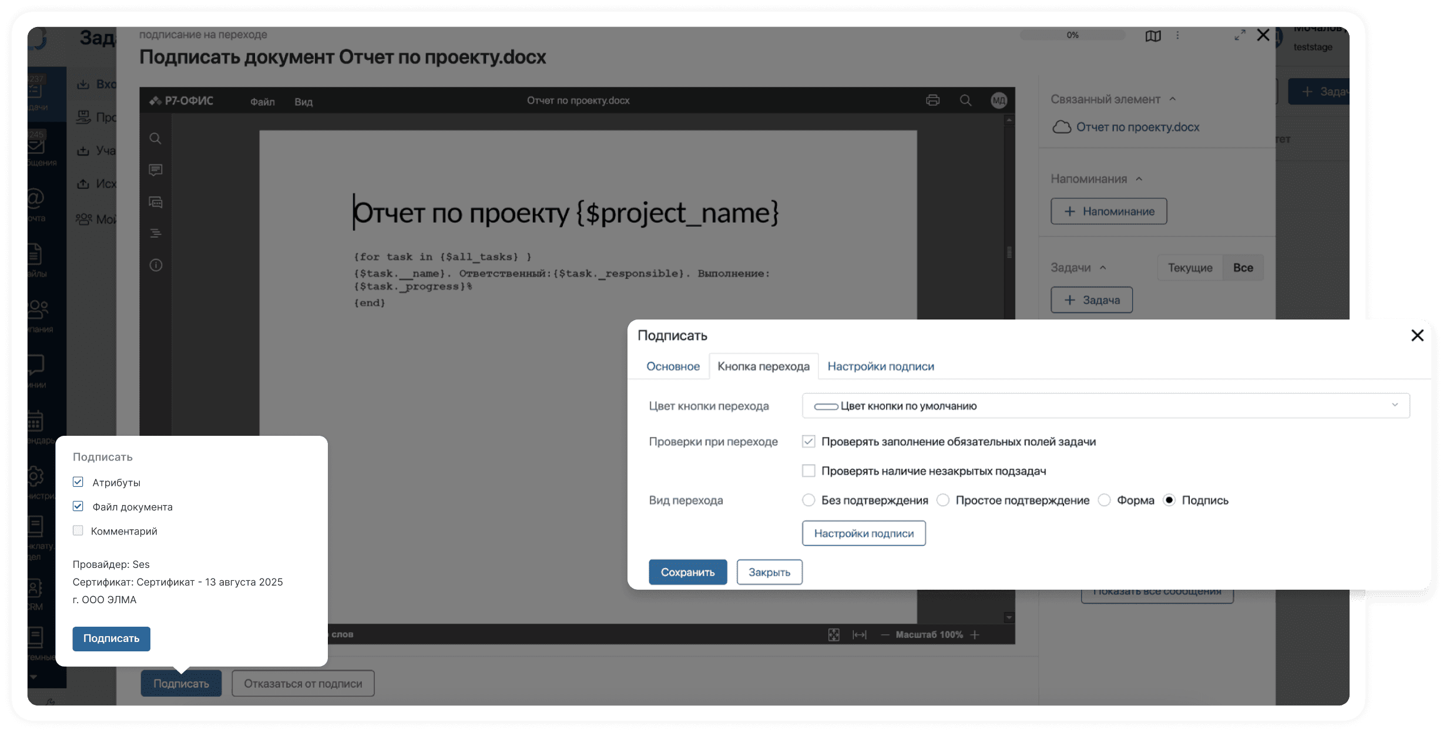
Task: Open the print dialog in R7-Офис viewer
Action: point(933,100)
